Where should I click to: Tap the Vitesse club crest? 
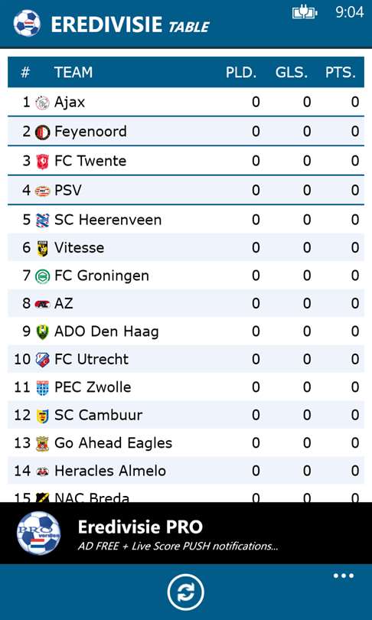pyautogui.click(x=42, y=248)
